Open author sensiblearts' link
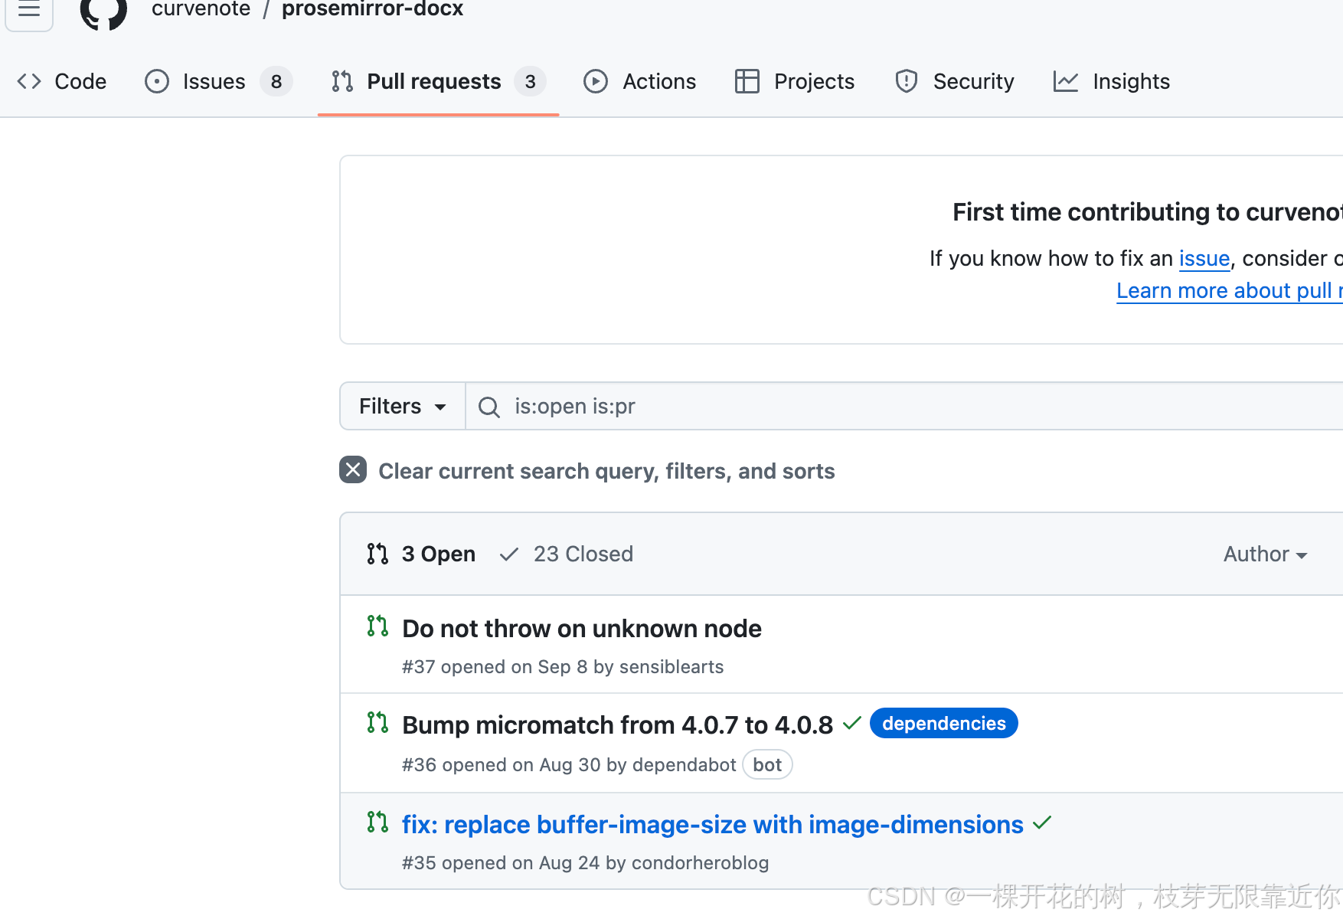This screenshot has width=1343, height=919. [x=671, y=667]
